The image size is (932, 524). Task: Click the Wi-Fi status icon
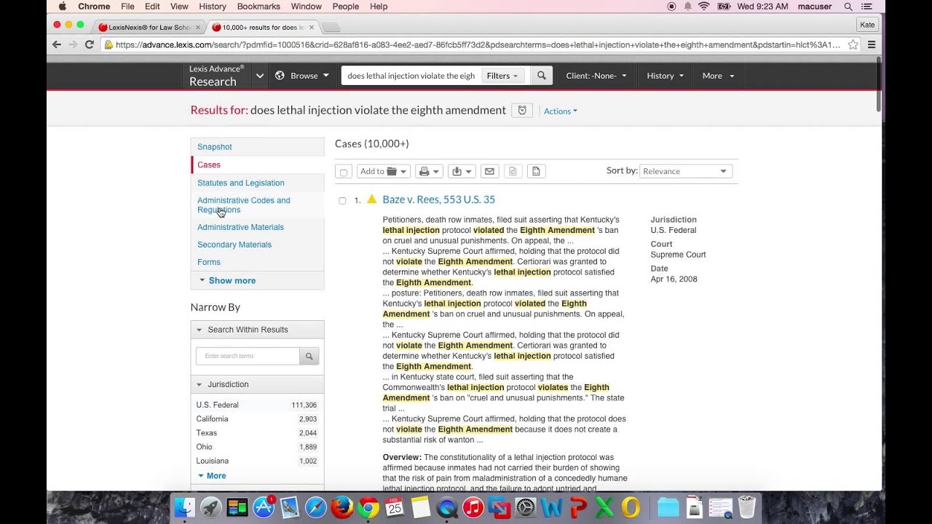[704, 7]
